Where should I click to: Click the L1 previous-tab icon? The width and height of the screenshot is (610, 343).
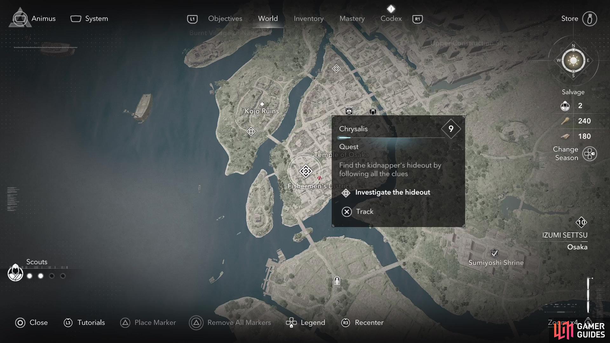192,19
